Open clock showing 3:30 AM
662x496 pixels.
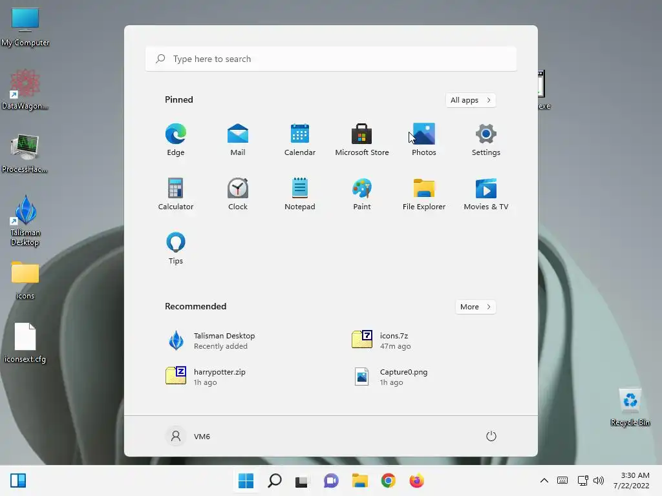[x=632, y=480]
